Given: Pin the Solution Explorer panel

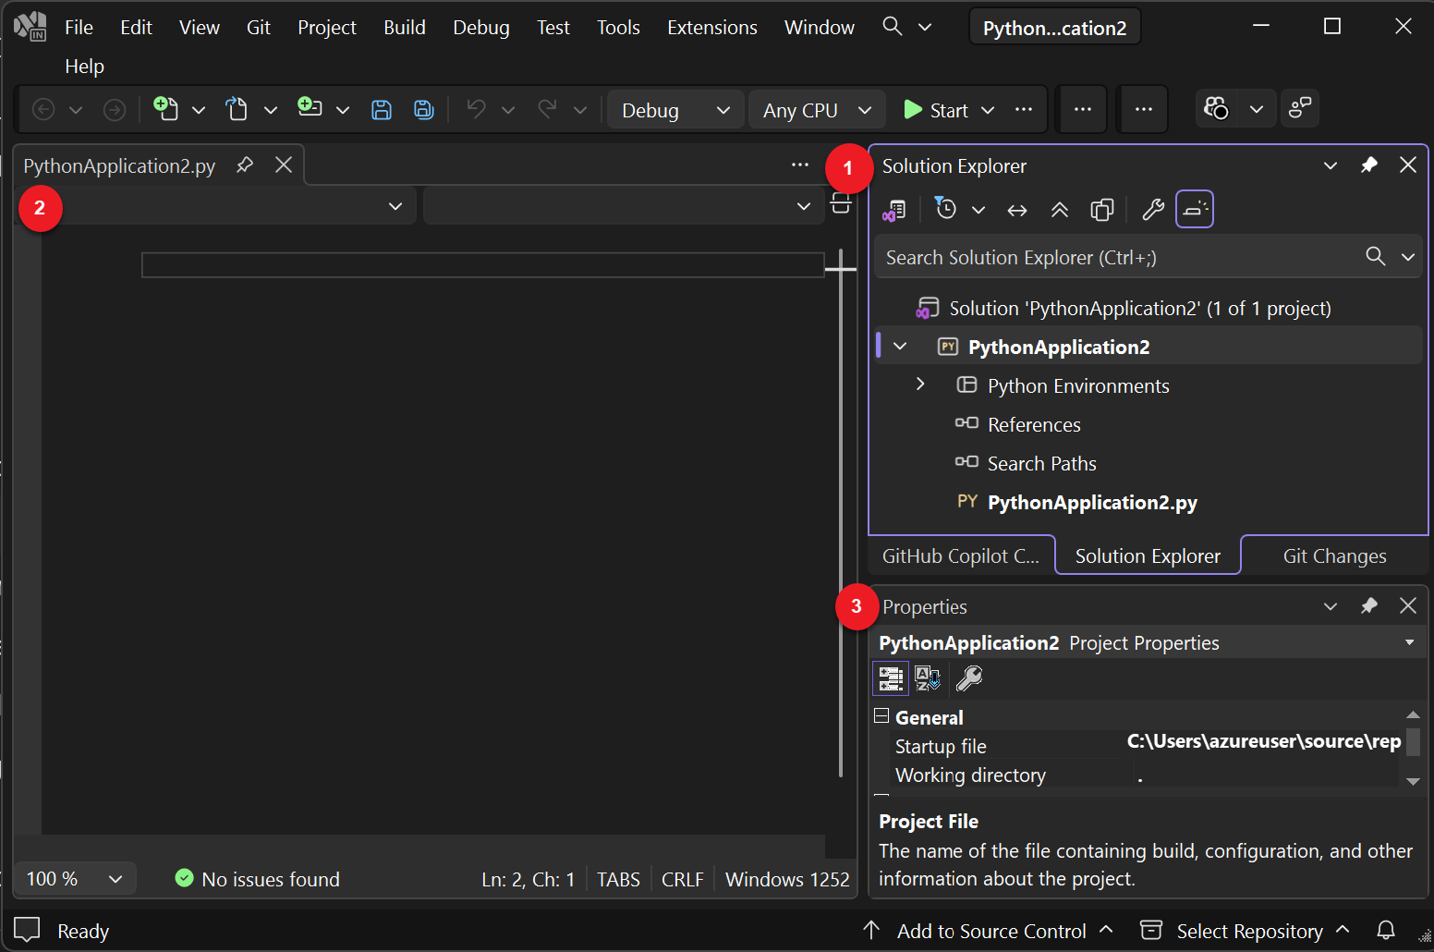Looking at the screenshot, I should pos(1369,165).
